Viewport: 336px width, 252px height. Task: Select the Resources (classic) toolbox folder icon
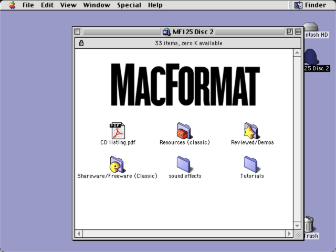(x=184, y=131)
